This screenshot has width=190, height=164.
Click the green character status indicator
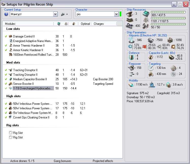(x=120, y=14)
